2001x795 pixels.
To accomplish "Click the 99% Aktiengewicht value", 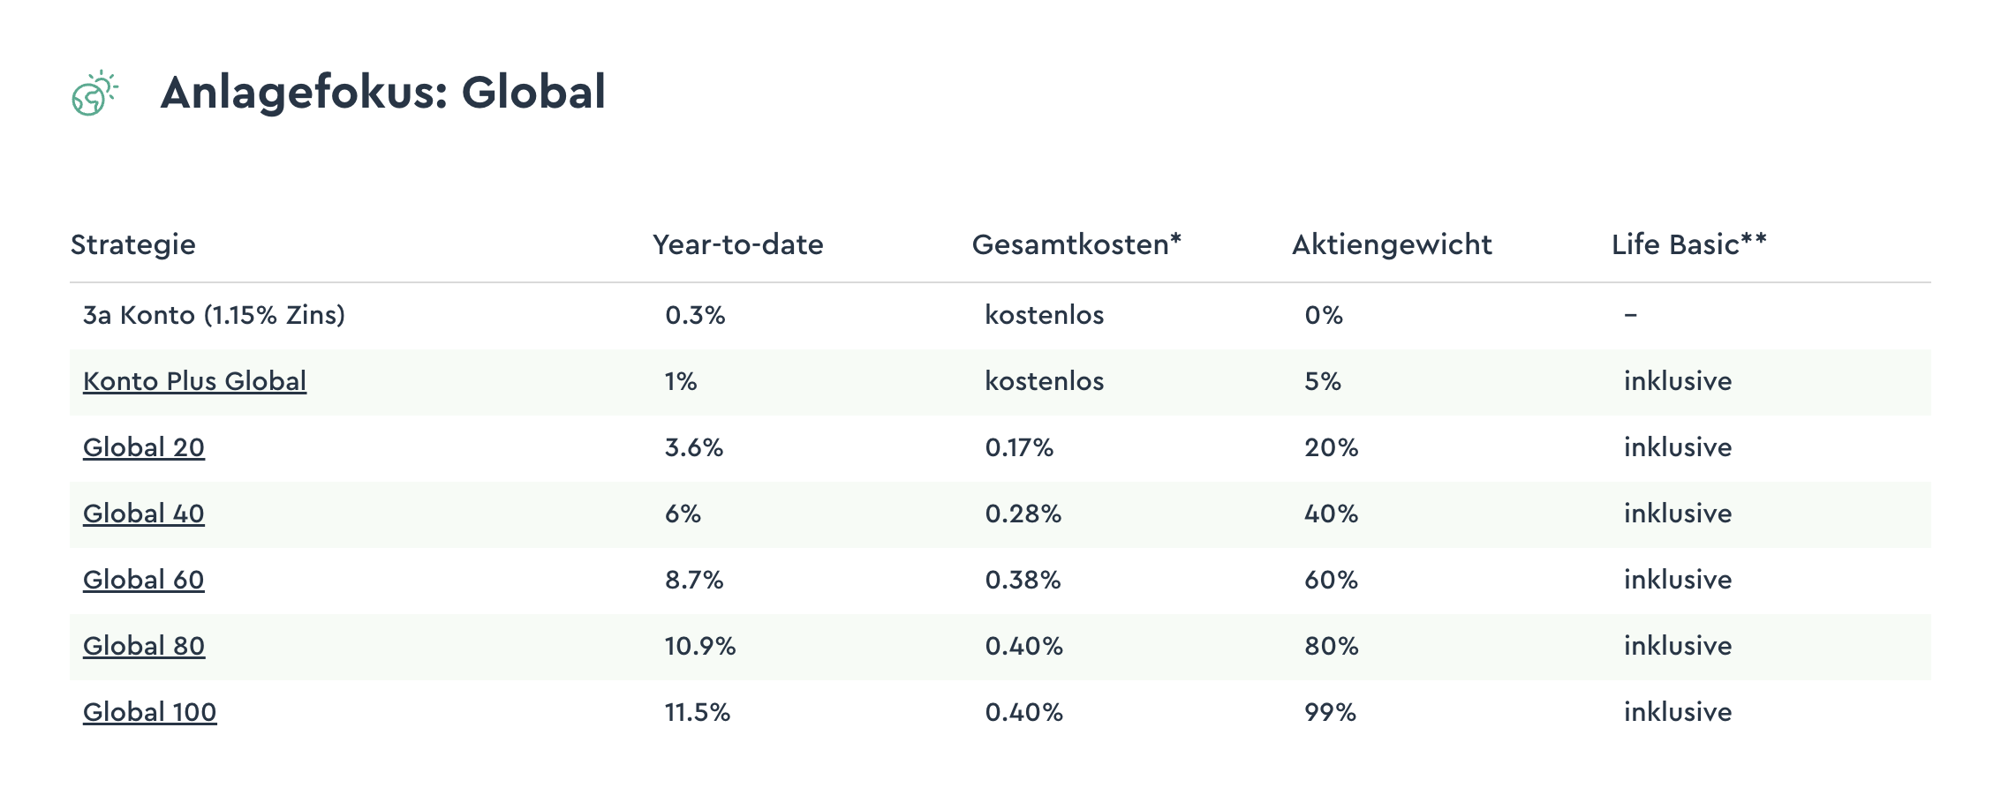I will coord(1330,712).
